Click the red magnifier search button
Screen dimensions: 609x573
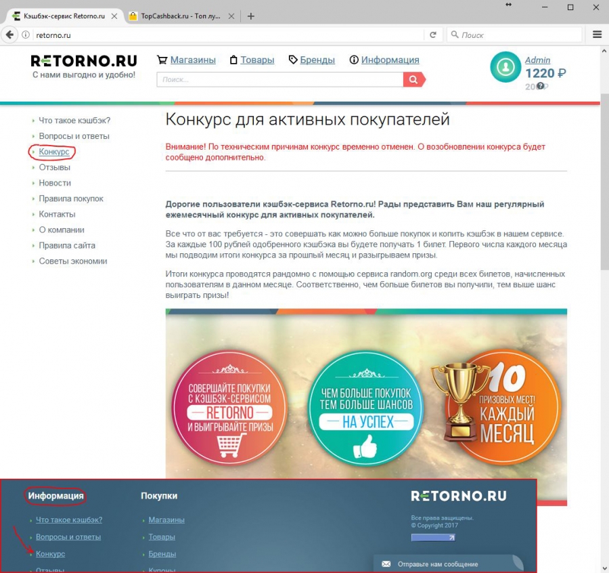pos(414,80)
